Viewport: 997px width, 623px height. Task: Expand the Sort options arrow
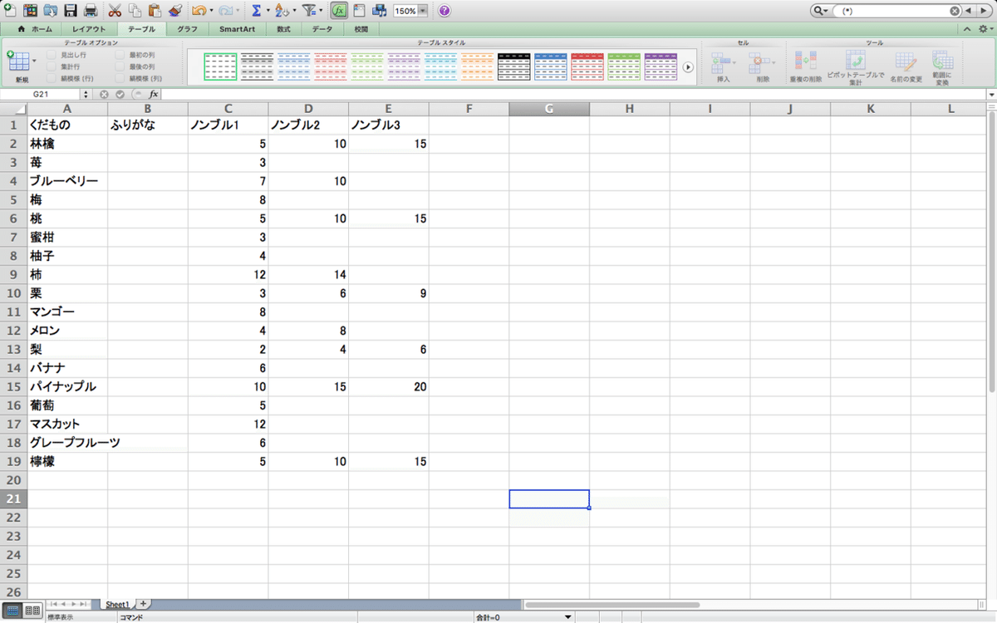294,11
